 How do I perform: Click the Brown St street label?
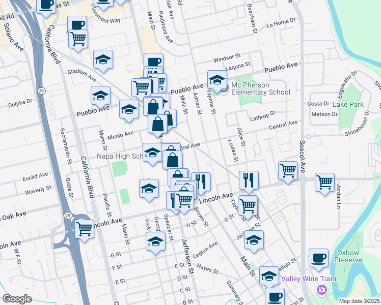click(x=201, y=217)
